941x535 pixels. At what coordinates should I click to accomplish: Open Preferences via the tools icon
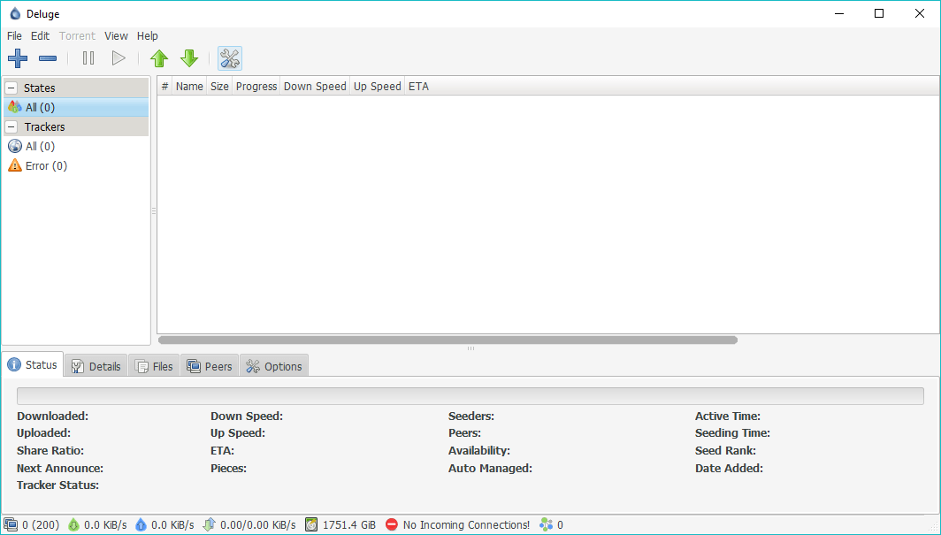pyautogui.click(x=229, y=58)
